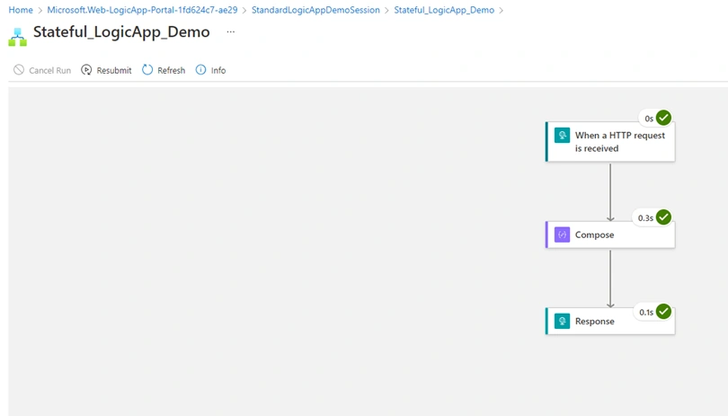Click the chevron after StandardLogicAppDemoSession breadcrumb
Viewport: 728px width, 416px height.
click(386, 10)
